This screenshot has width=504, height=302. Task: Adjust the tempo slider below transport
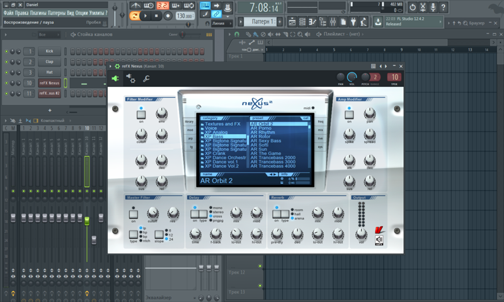tap(188, 24)
